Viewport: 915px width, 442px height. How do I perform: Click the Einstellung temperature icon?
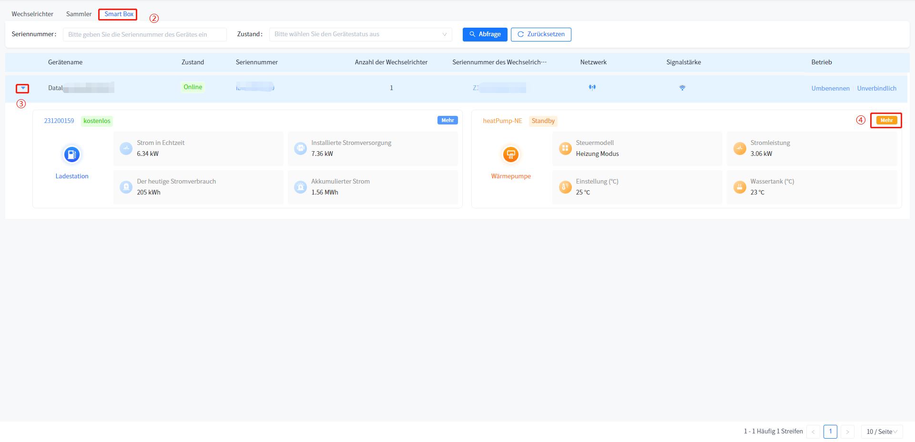pos(565,187)
